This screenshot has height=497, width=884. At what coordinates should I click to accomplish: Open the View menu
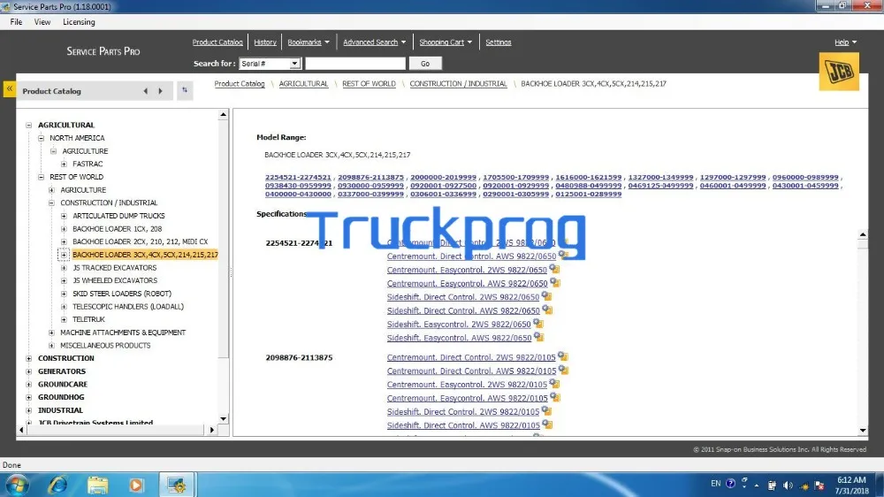pyautogui.click(x=42, y=22)
